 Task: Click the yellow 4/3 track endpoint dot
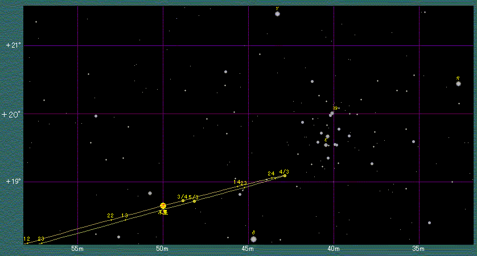285,175
